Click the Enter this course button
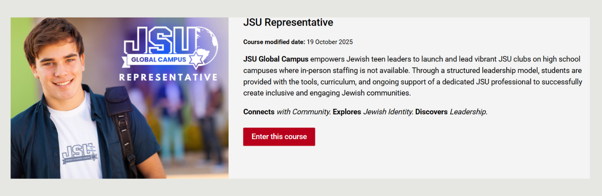 [279, 137]
